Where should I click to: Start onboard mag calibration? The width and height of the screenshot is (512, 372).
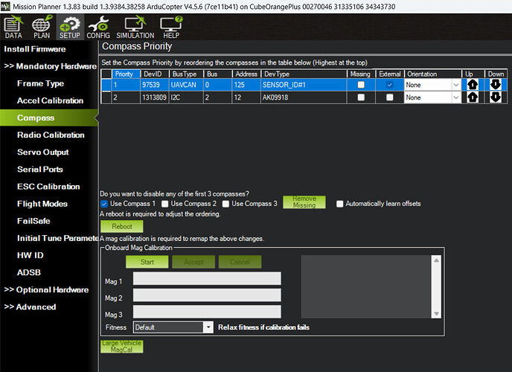click(147, 262)
